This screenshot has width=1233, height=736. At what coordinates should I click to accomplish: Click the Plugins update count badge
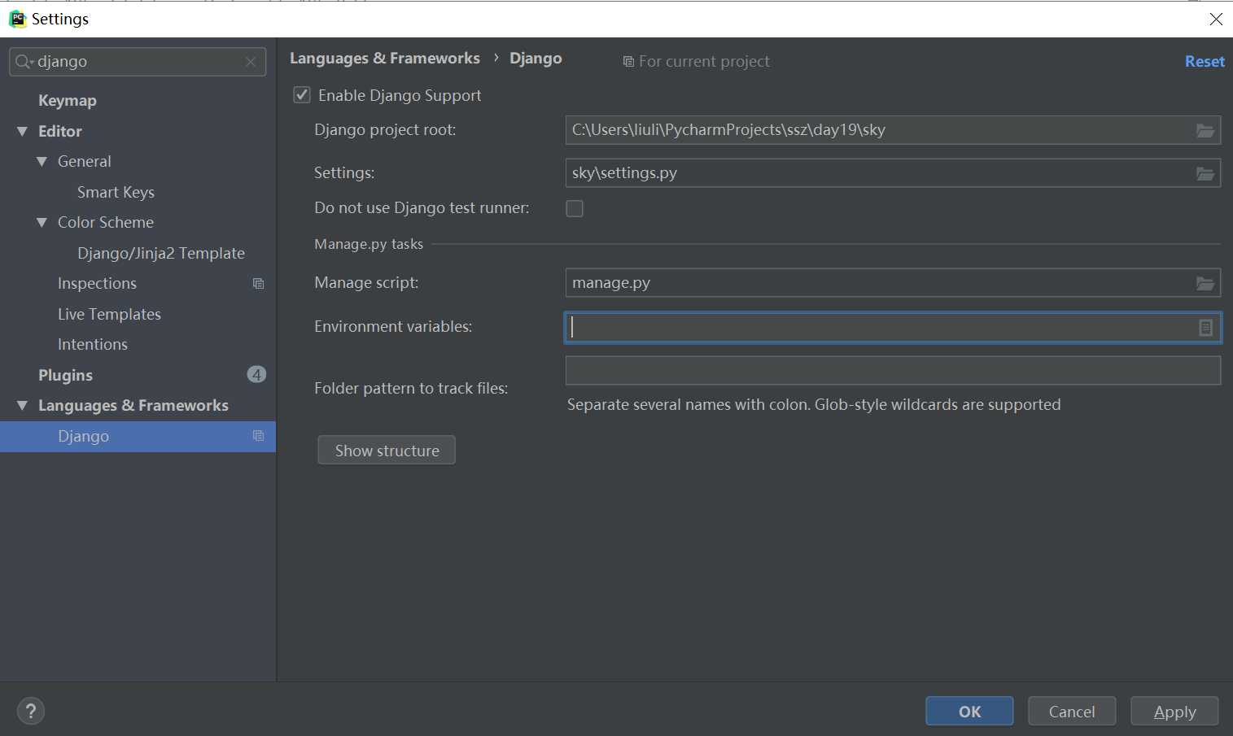[x=256, y=375]
